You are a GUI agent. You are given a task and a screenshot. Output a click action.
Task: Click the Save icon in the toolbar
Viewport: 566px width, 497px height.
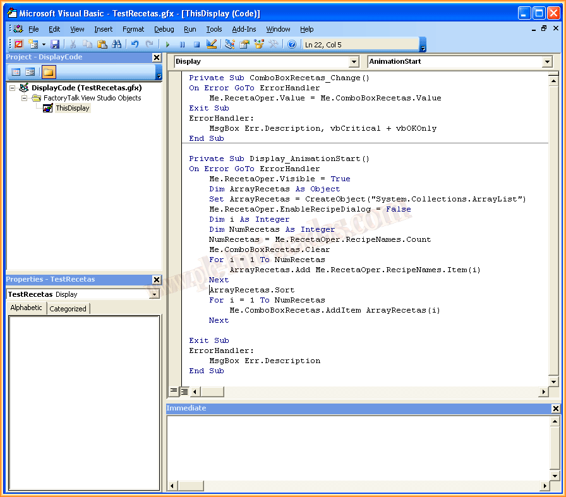click(55, 44)
